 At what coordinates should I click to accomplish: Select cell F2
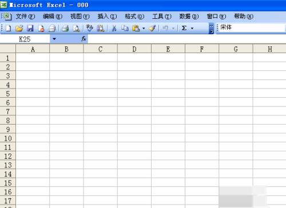point(202,67)
